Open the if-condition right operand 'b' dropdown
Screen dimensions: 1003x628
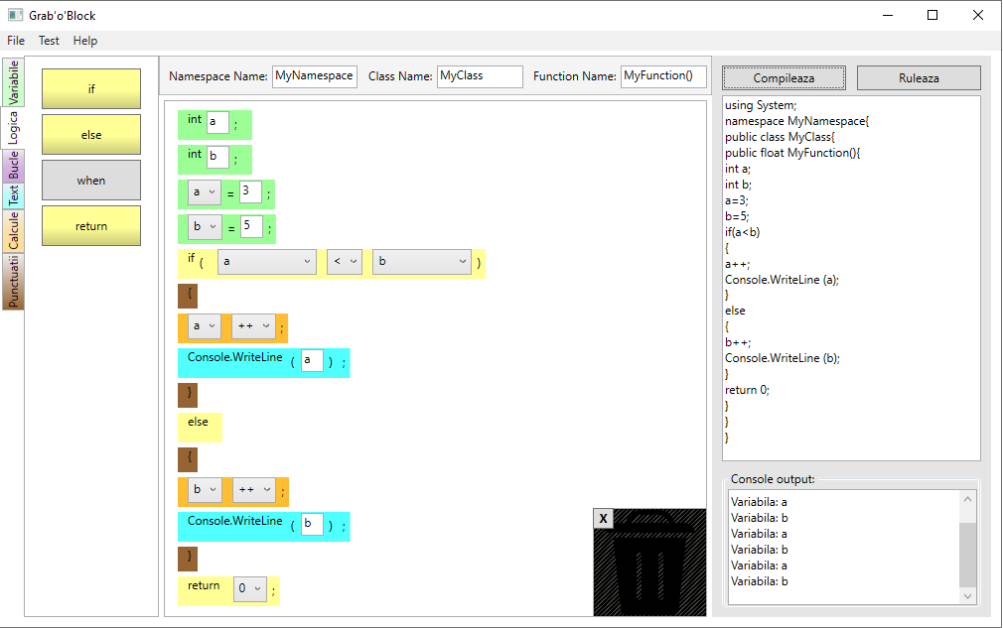click(x=421, y=262)
